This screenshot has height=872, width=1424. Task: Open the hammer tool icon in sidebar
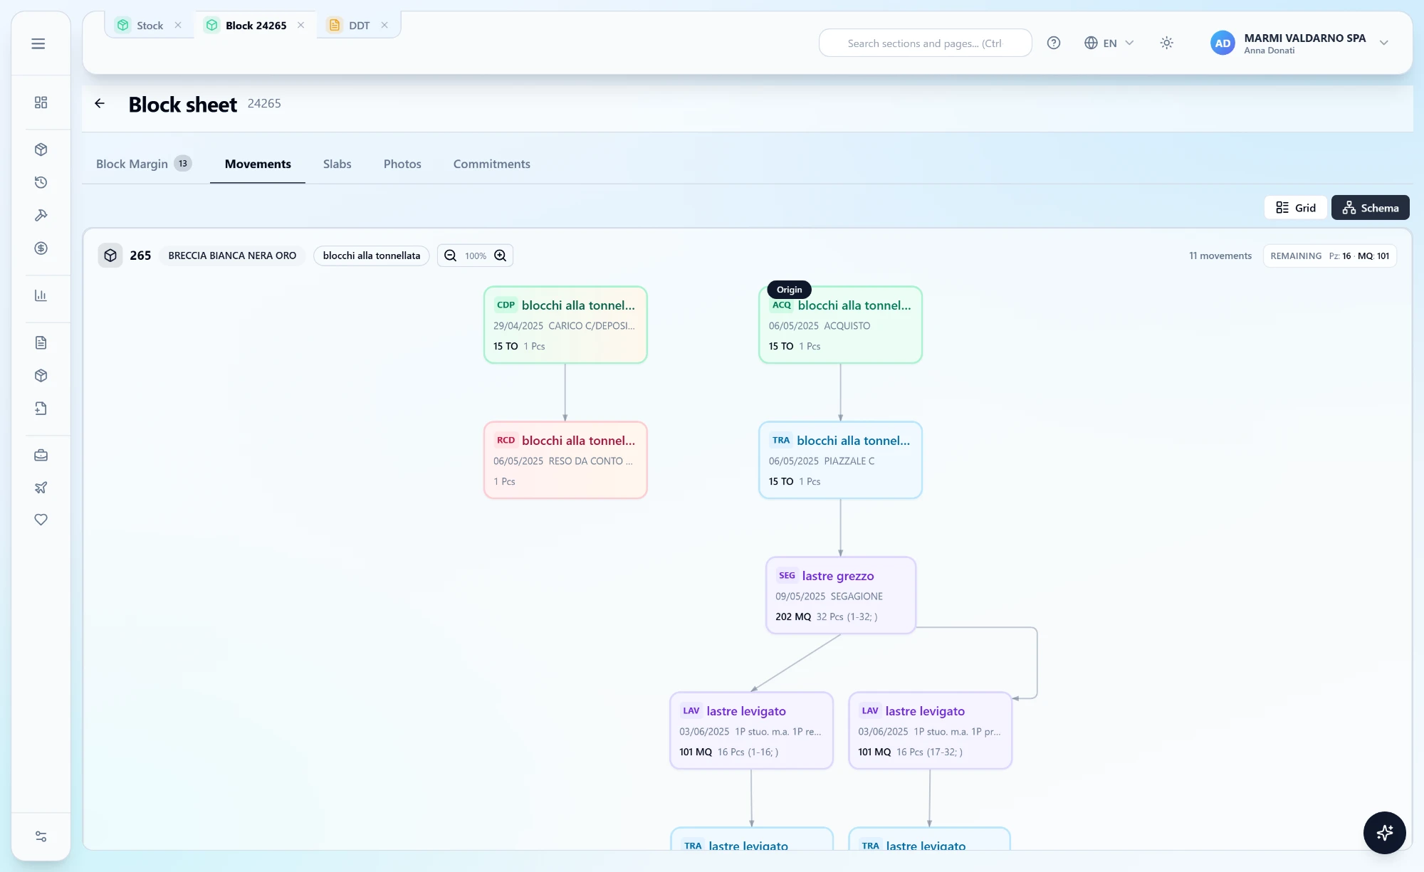tap(41, 215)
